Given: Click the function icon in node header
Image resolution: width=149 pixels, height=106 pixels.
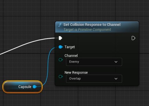Looking at the screenshot, I should 60,25.
